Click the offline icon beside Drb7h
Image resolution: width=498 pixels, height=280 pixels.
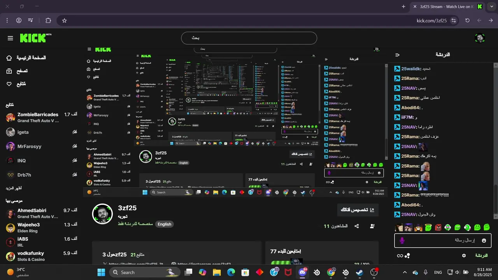(x=74, y=175)
